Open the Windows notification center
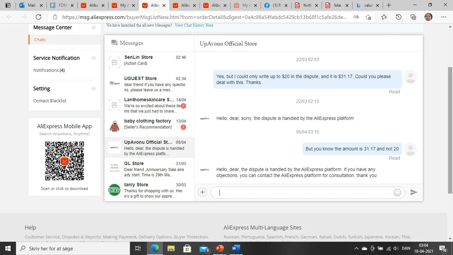Screen dimensions: 453x255 coord(443,248)
